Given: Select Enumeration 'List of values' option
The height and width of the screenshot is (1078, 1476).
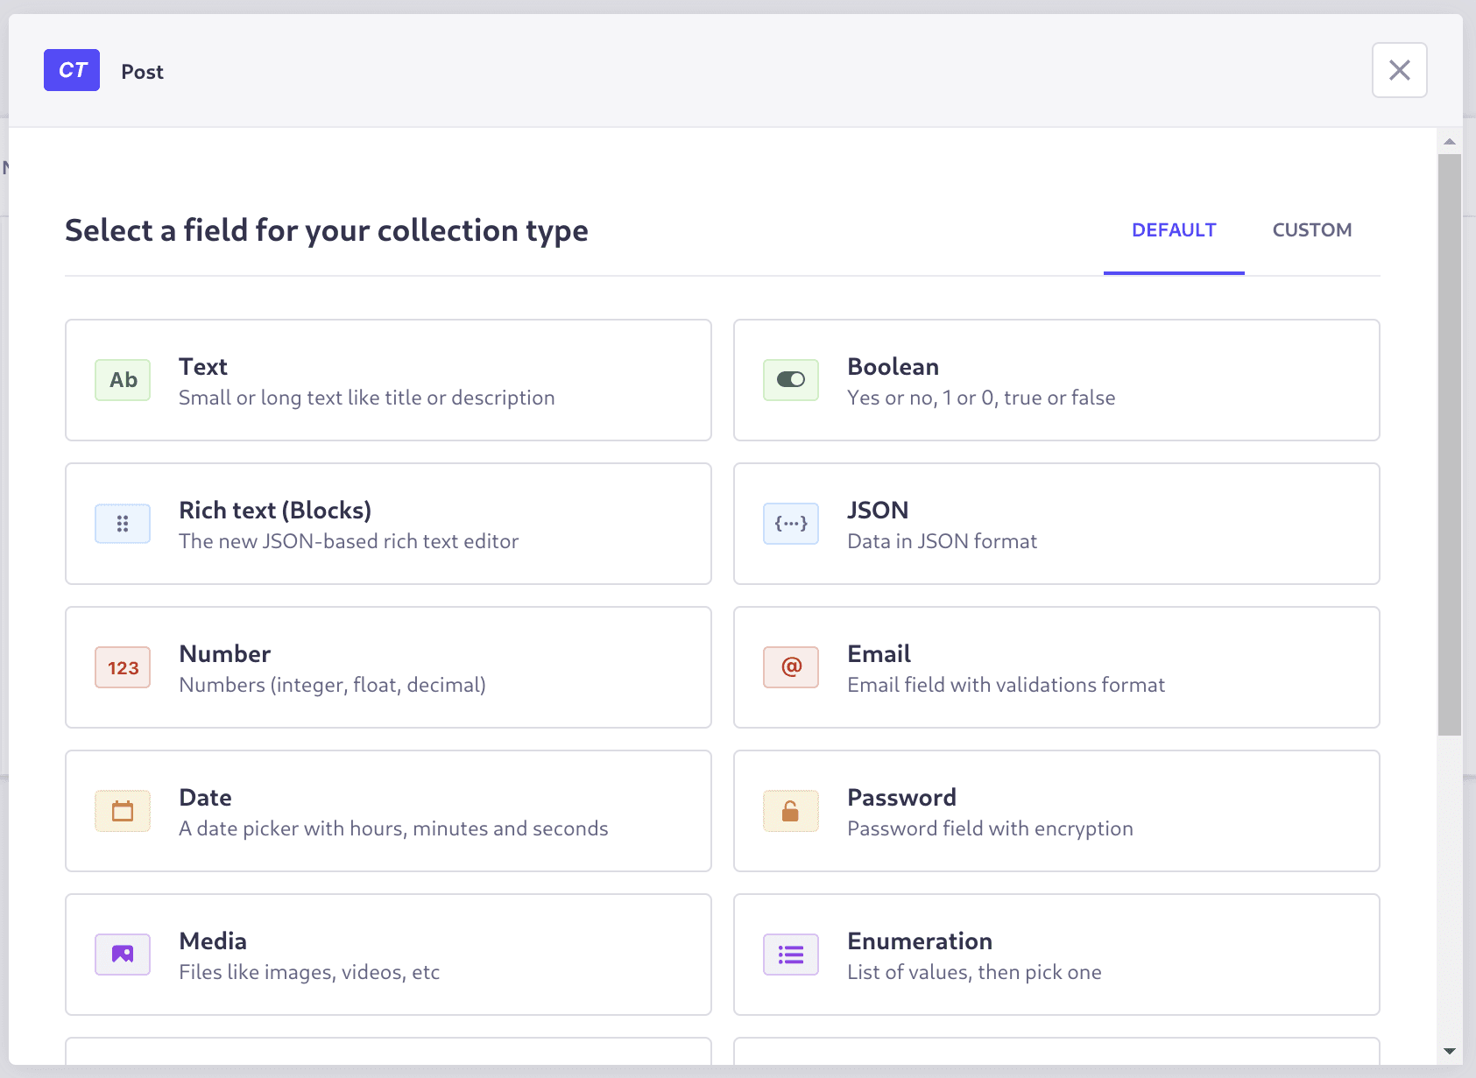Looking at the screenshot, I should 974,972.
